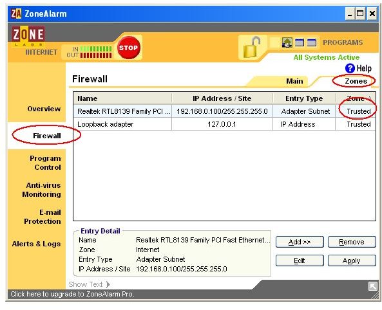Select the Loopback adapter row
382x310 pixels.
[224, 124]
